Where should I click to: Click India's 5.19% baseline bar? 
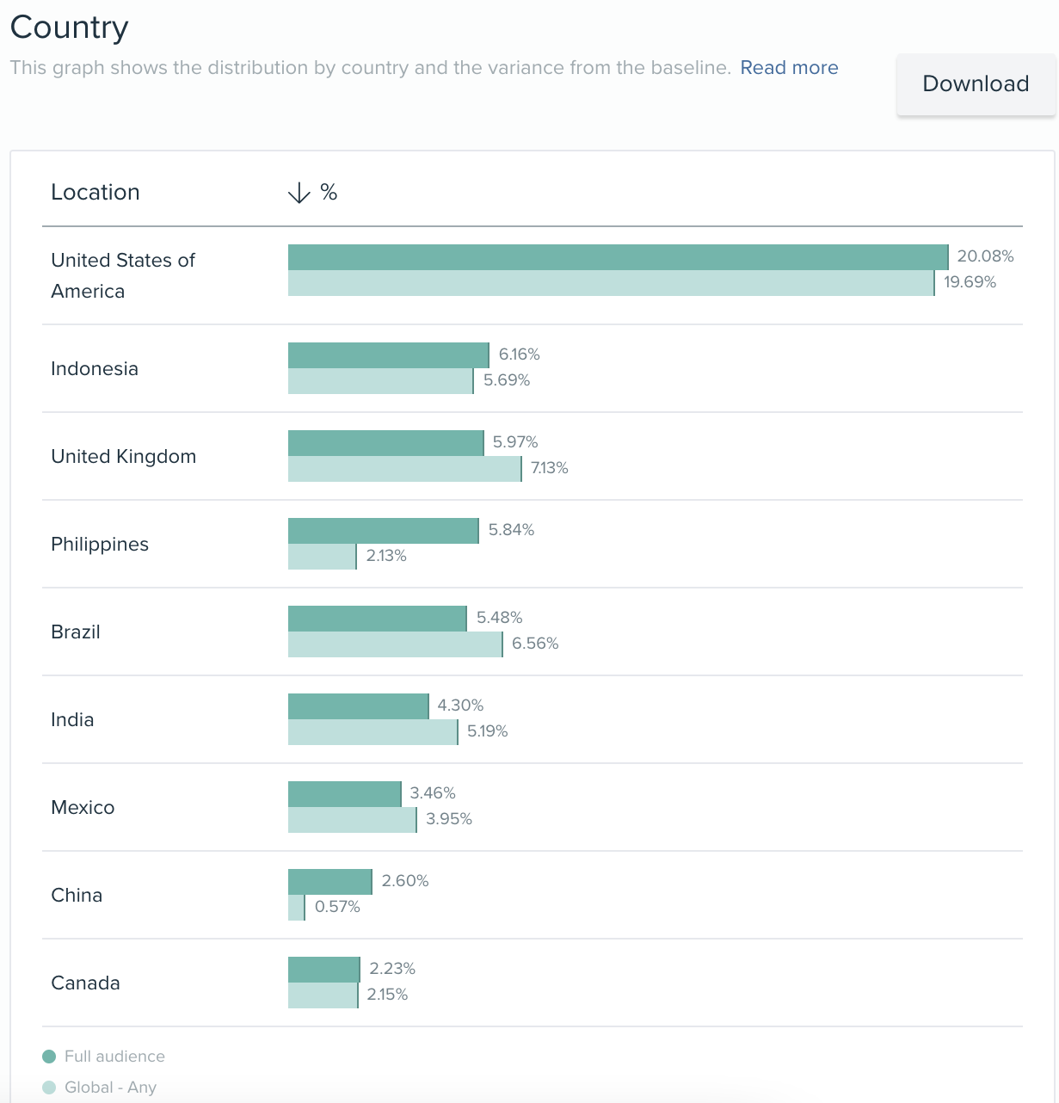372,732
